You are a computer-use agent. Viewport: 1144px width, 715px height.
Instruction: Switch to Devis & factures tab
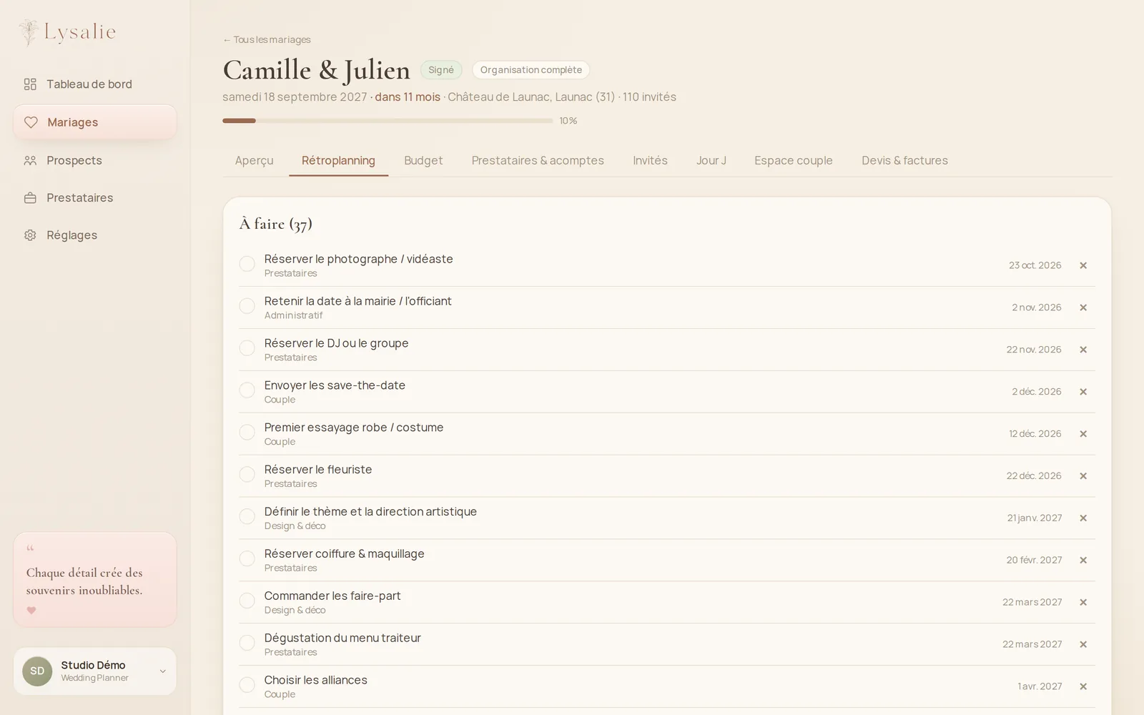(x=904, y=161)
